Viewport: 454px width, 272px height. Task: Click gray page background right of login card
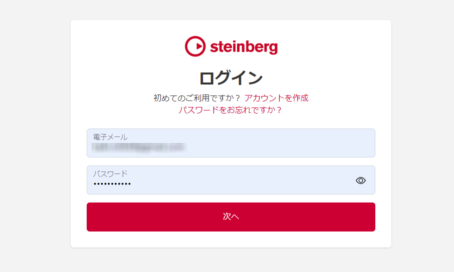tap(422, 135)
